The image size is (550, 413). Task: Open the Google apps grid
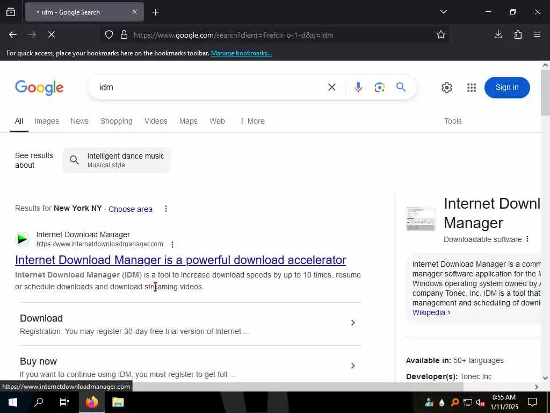[472, 88]
